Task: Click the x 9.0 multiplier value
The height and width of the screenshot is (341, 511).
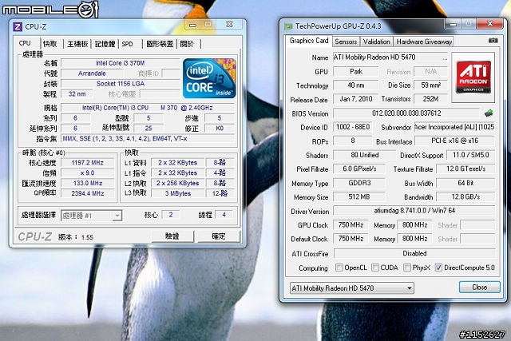Action: coord(87,172)
